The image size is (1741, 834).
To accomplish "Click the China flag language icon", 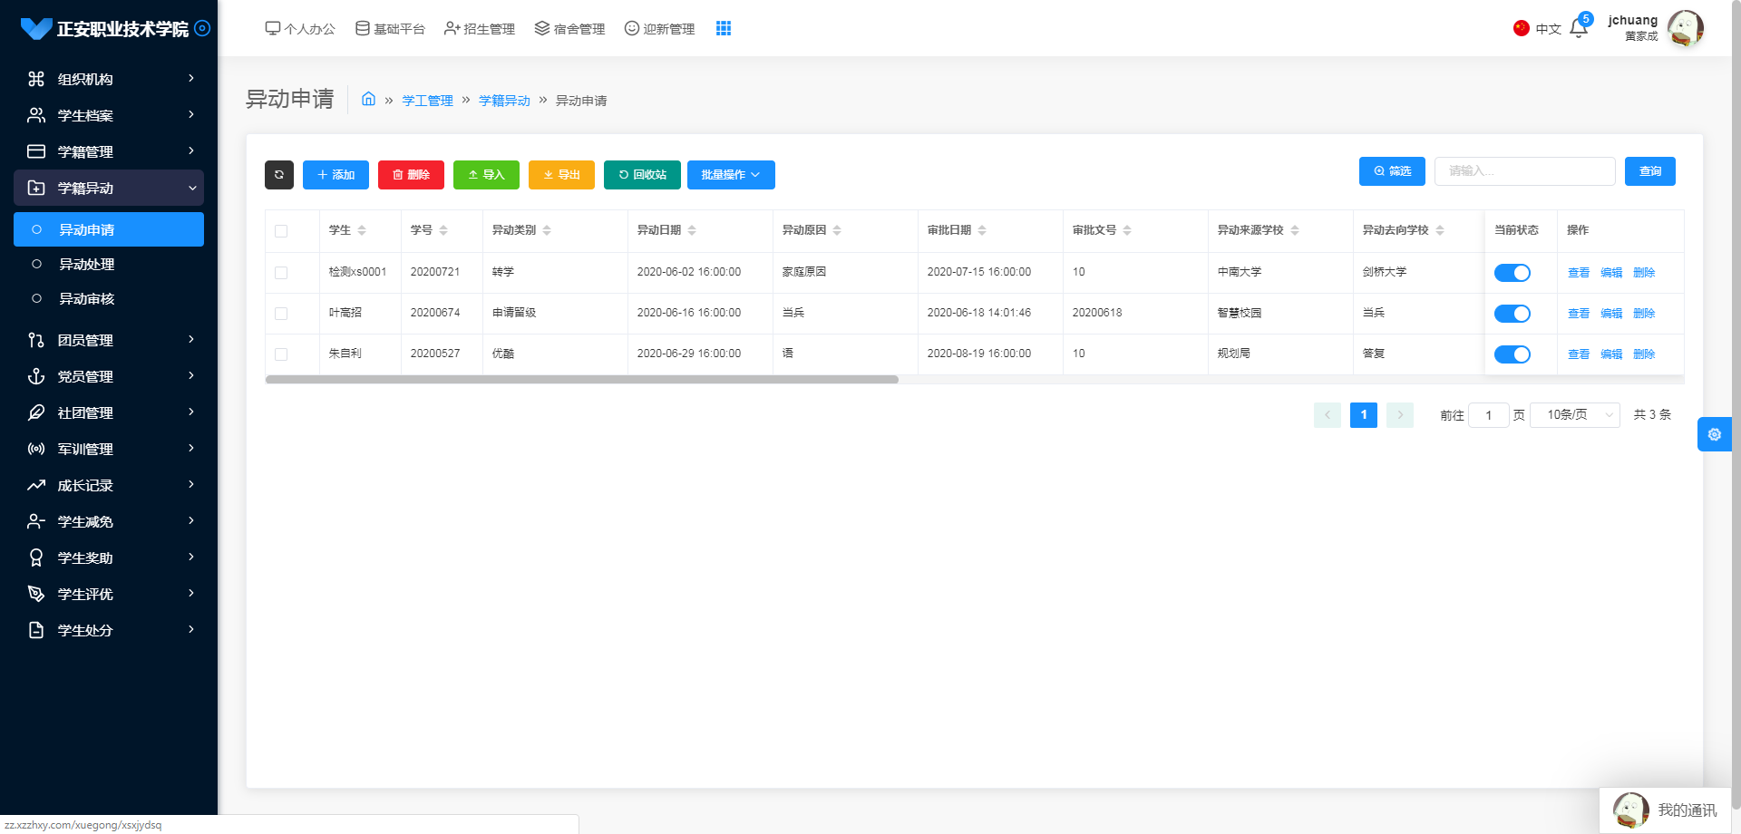I will [1521, 28].
